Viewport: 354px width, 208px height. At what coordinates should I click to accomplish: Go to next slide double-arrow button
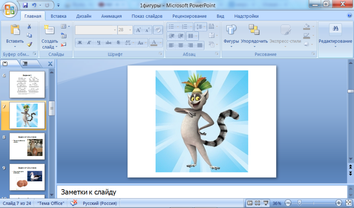(x=350, y=174)
